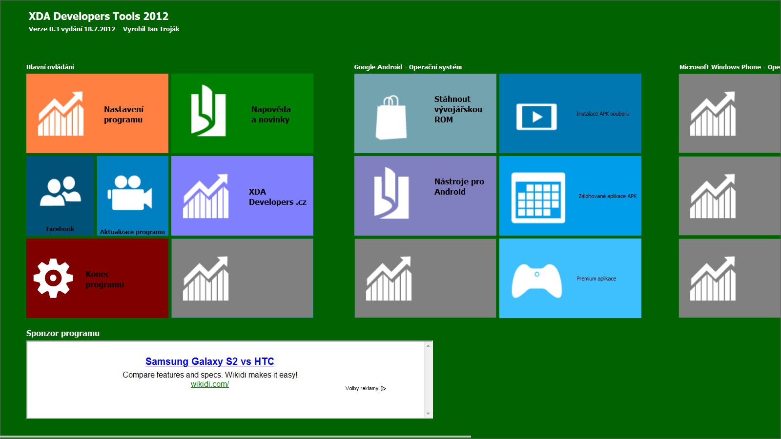Click the gray unlabeled tile in Hlavní ovládání
Viewport: 781px width, 439px height.
[242, 278]
